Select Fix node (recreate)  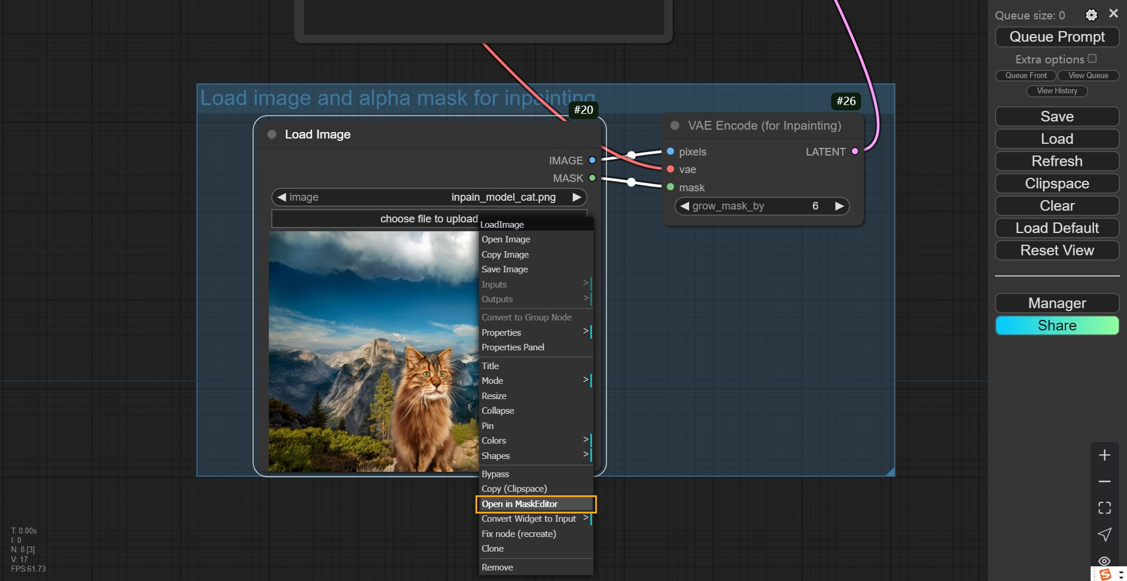(x=536, y=534)
